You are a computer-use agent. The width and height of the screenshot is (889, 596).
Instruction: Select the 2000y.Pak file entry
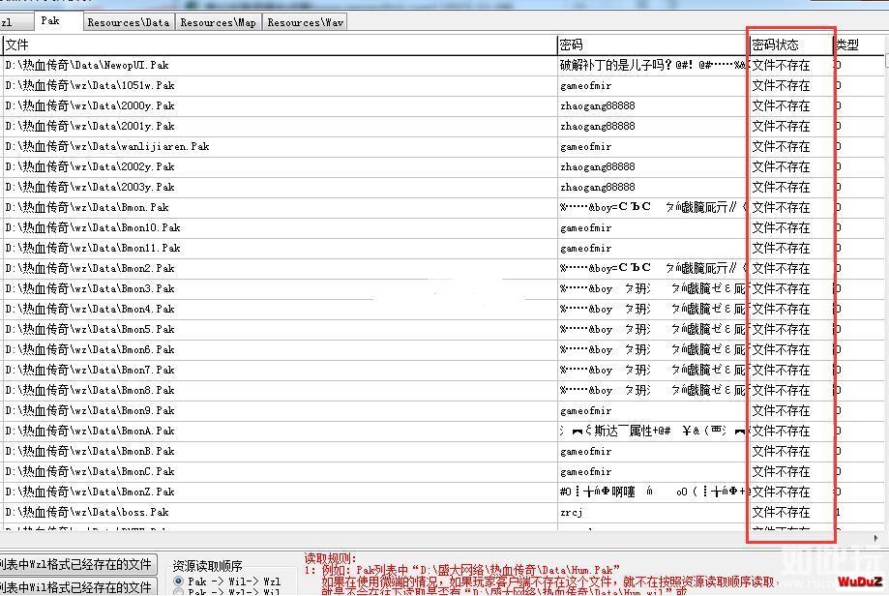(90, 106)
